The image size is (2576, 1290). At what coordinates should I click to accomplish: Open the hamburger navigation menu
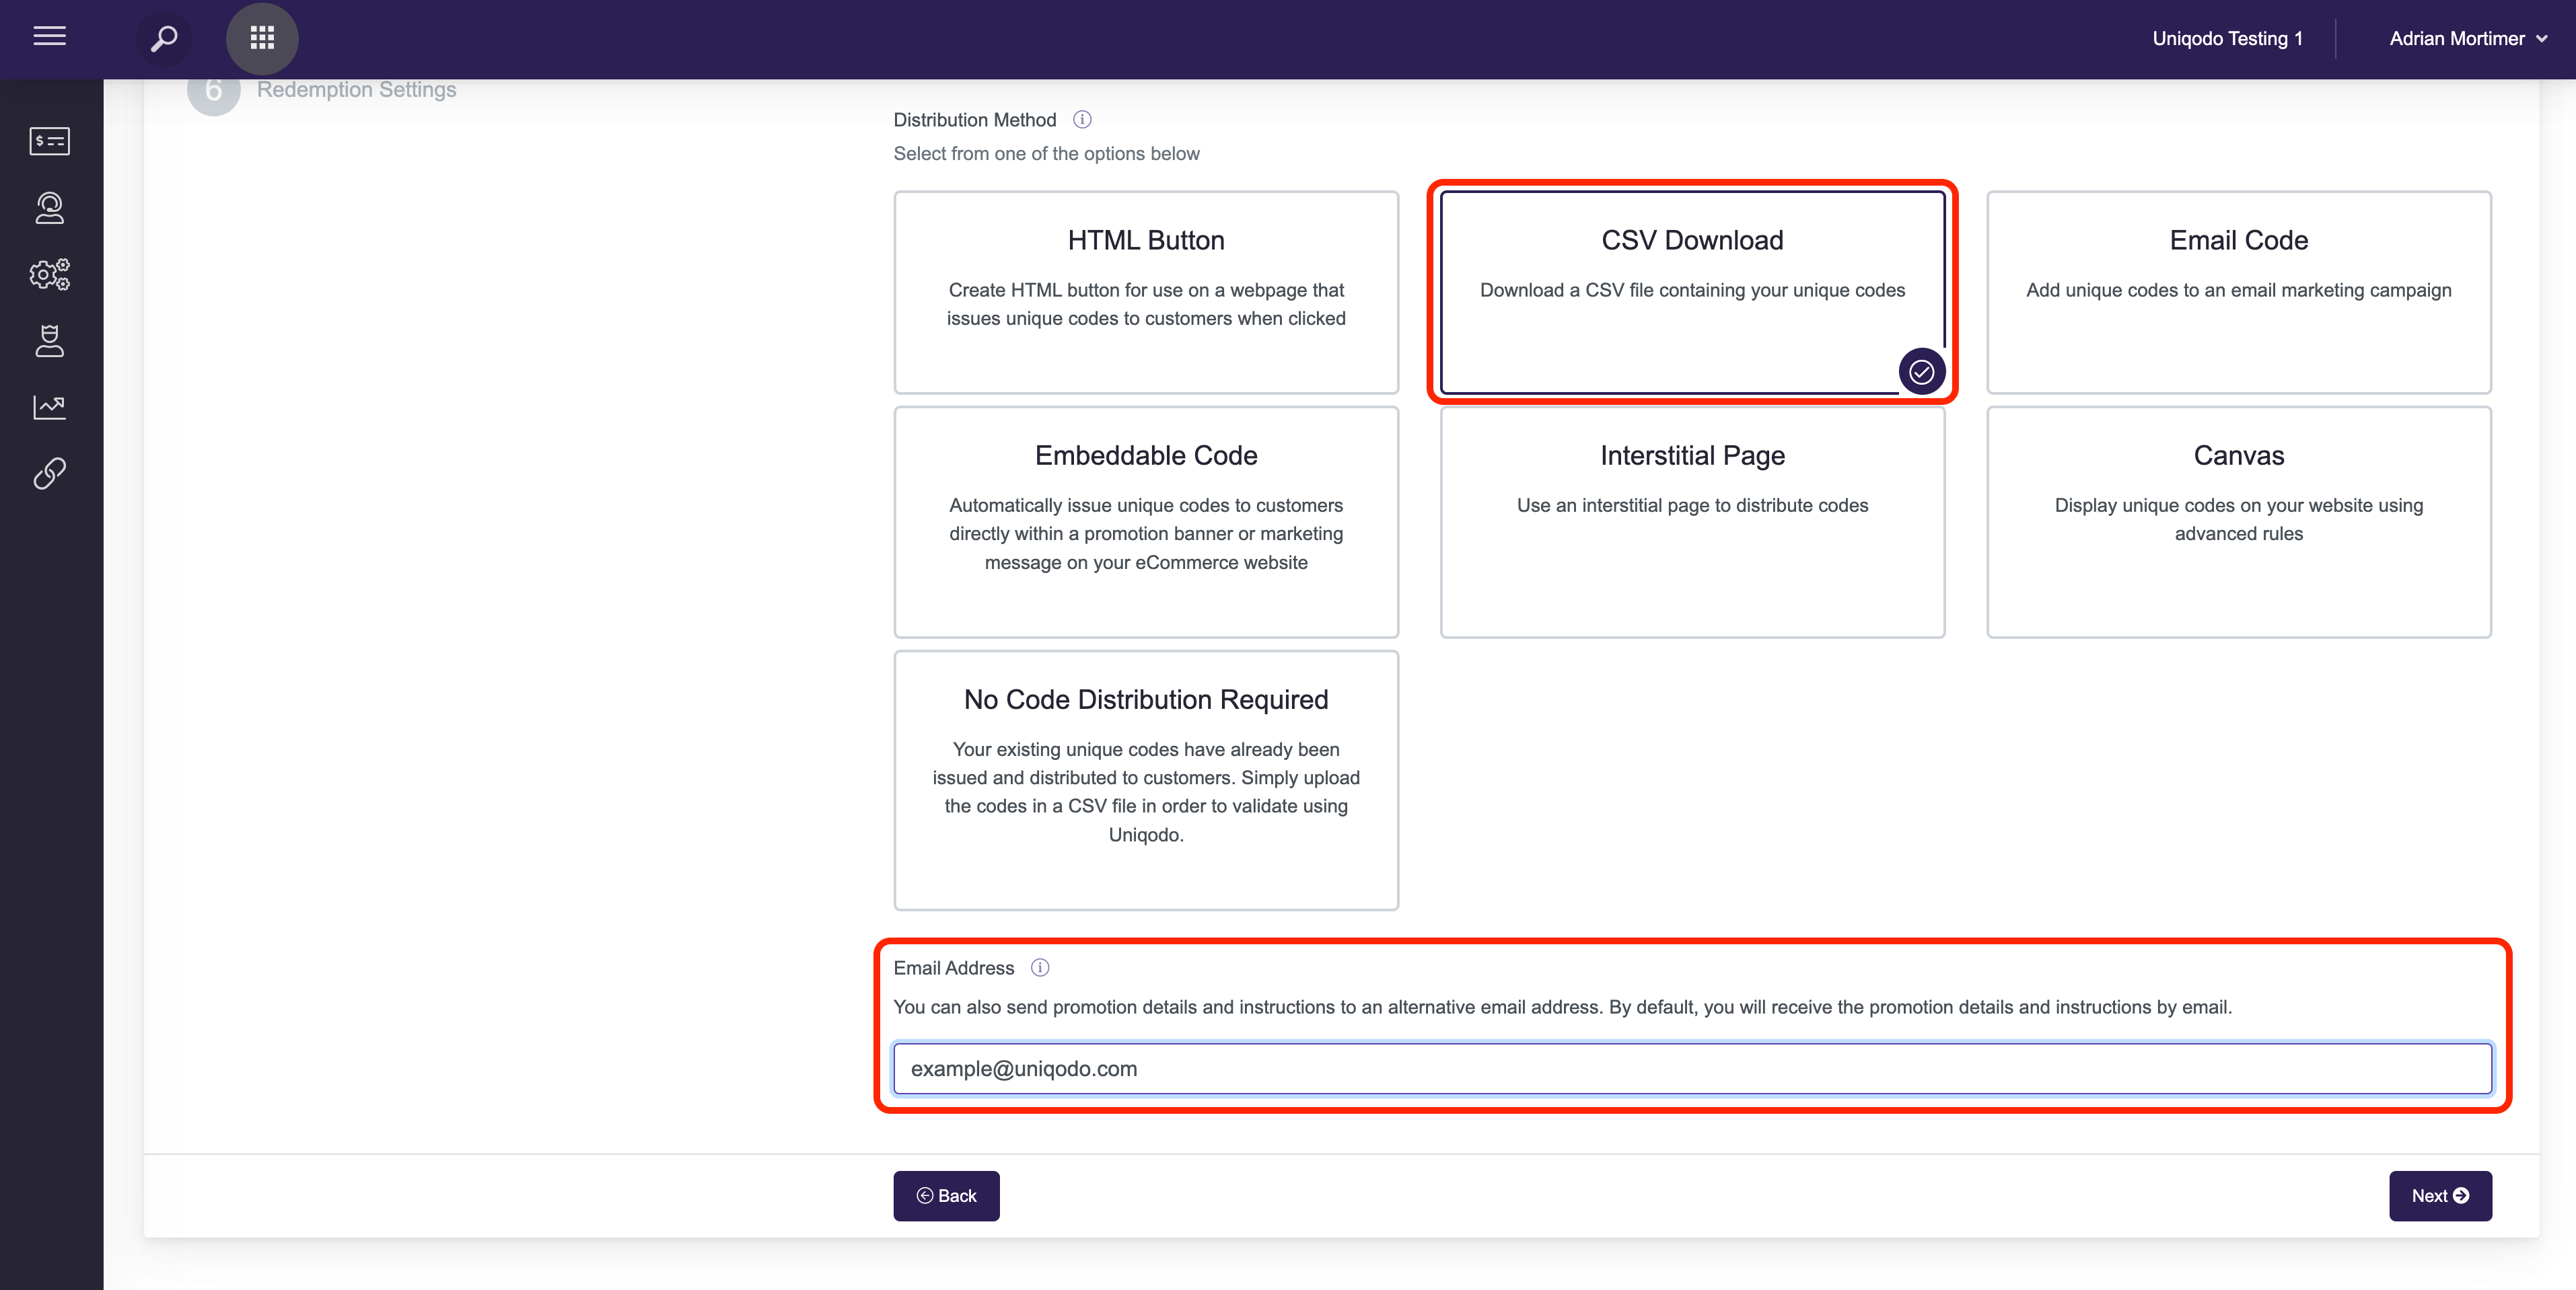coord(49,37)
